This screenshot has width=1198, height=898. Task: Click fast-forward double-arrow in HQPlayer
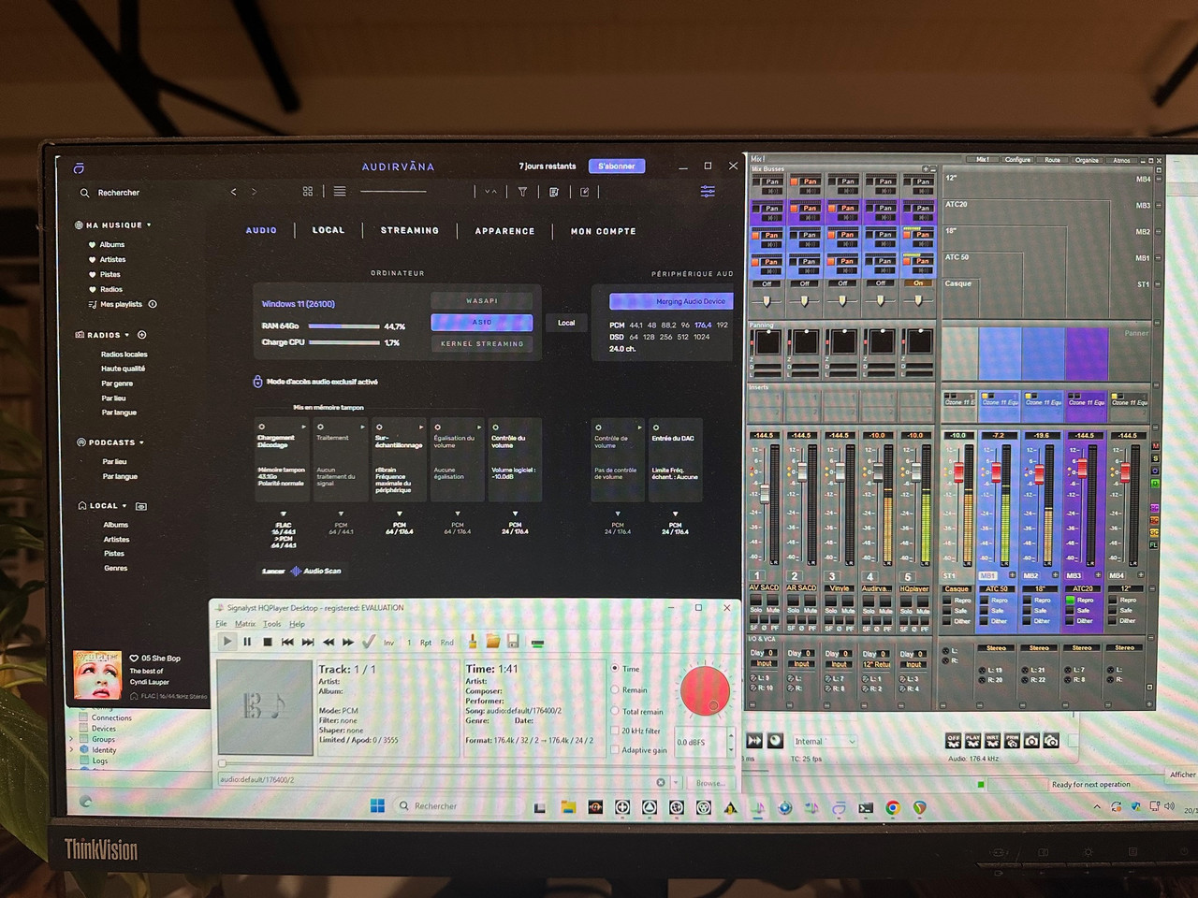pyautogui.click(x=348, y=642)
